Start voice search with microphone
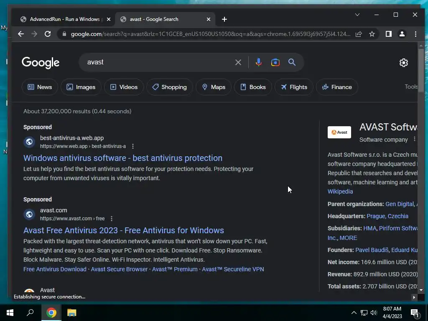This screenshot has width=428, height=321. [x=258, y=62]
